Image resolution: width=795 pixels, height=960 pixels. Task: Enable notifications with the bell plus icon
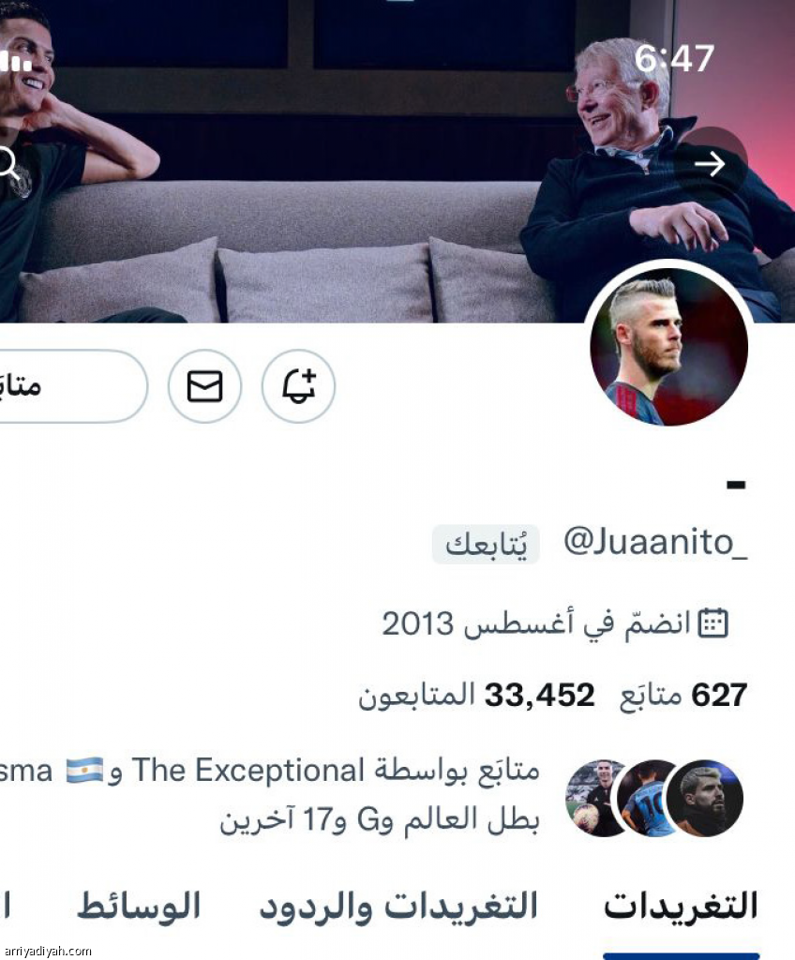(x=298, y=386)
